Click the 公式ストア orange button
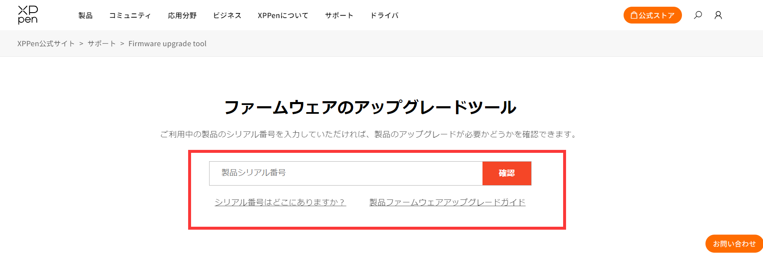763x262 pixels. click(653, 15)
